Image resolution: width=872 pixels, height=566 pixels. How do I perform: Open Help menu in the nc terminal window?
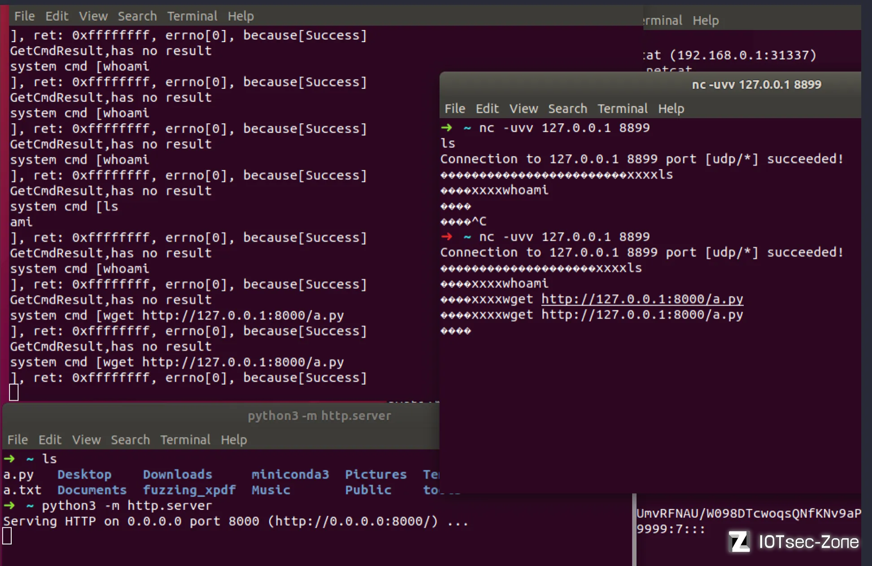pos(671,109)
